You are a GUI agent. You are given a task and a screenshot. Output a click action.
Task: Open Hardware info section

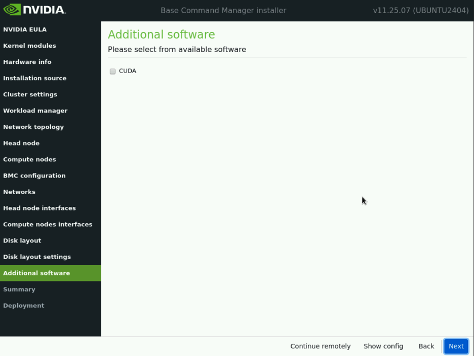pyautogui.click(x=27, y=62)
